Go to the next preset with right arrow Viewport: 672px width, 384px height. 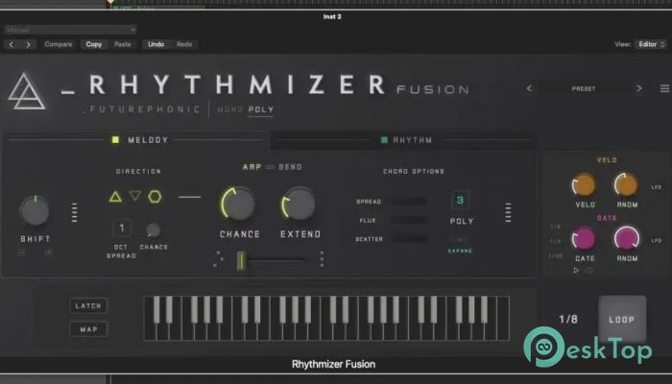click(639, 88)
